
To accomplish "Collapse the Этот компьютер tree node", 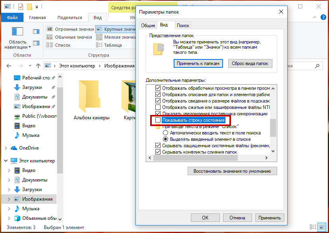I will click(6, 161).
